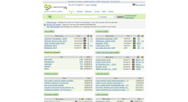Open the Site Language selector
Screen dimensions: 188x102
140,5
